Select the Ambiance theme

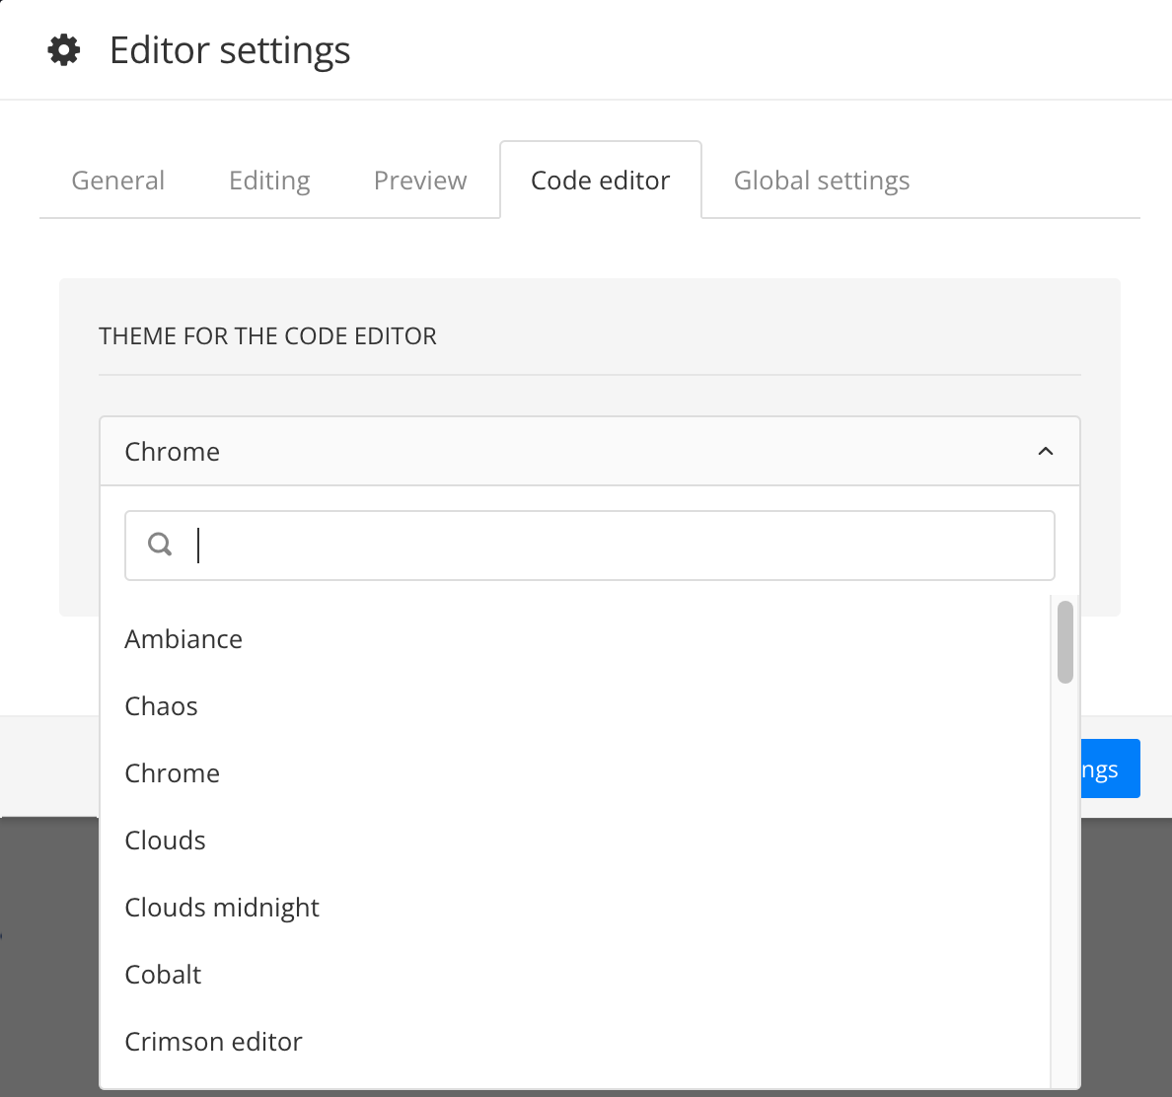pyautogui.click(x=183, y=638)
